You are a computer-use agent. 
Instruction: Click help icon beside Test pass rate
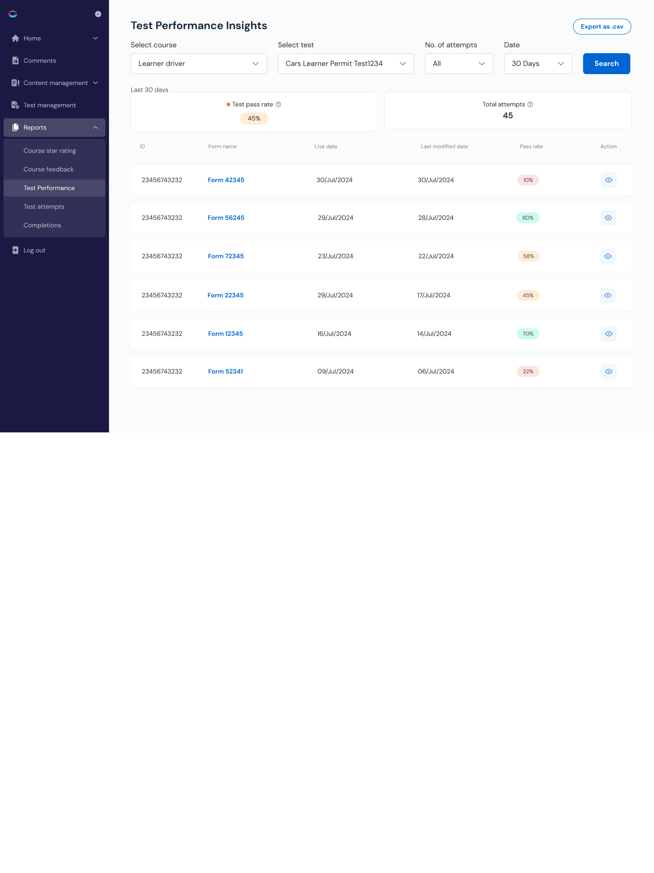278,104
